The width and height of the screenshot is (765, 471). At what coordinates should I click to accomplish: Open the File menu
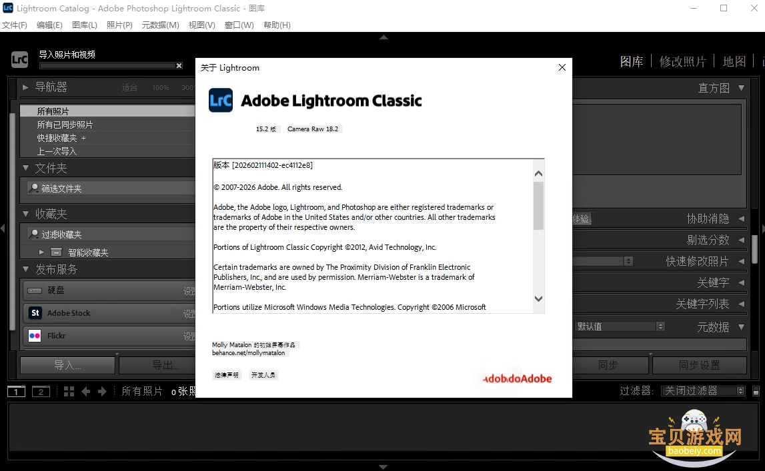point(15,25)
